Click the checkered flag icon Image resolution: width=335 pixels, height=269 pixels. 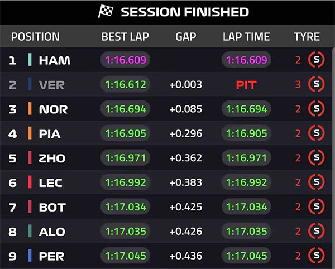[106, 12]
